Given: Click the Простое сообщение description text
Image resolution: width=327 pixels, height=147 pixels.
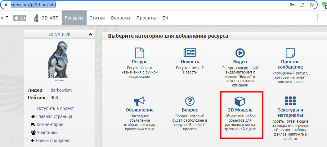Looking at the screenshot, I should tap(290, 78).
